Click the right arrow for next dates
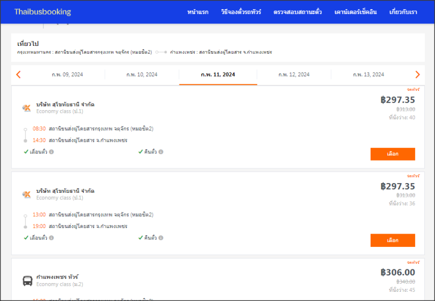This screenshot has height=301, width=435. [x=417, y=74]
